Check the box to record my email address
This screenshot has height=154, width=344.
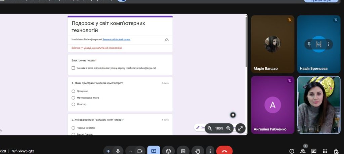(x=73, y=68)
